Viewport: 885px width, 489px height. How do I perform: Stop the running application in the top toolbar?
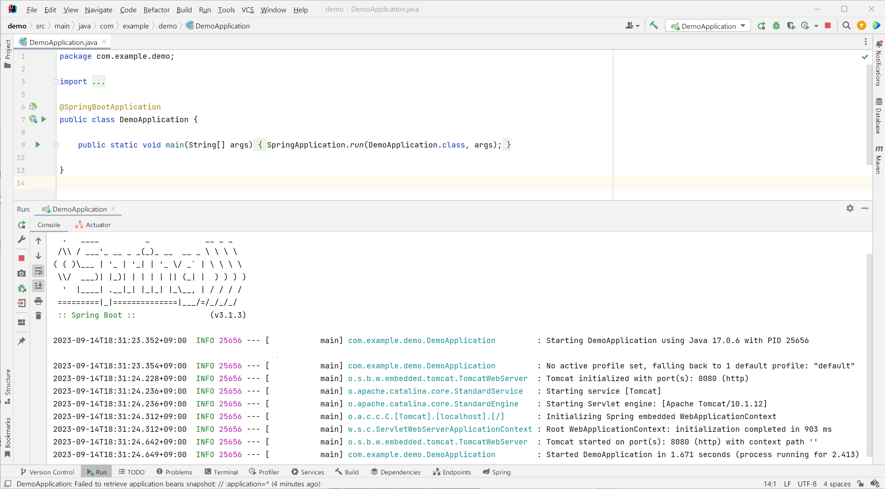tap(828, 26)
